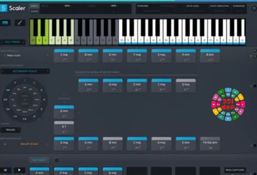The width and height of the screenshot is (257, 175).
Task: Open the settings gear icon
Action: [254, 8]
